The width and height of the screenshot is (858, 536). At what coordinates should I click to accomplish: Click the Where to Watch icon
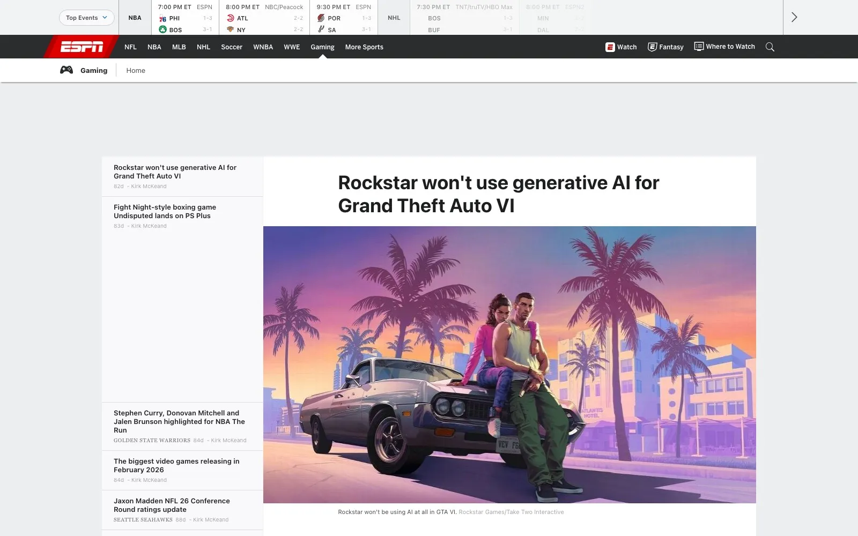coord(699,47)
